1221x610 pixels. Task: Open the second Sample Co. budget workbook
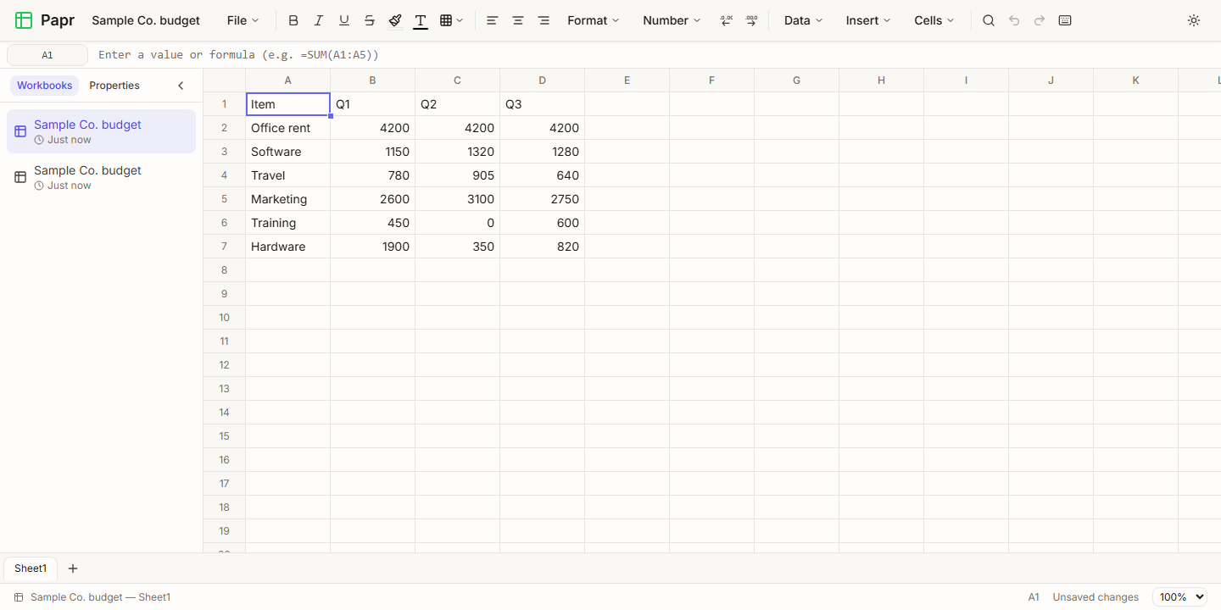coord(101,177)
